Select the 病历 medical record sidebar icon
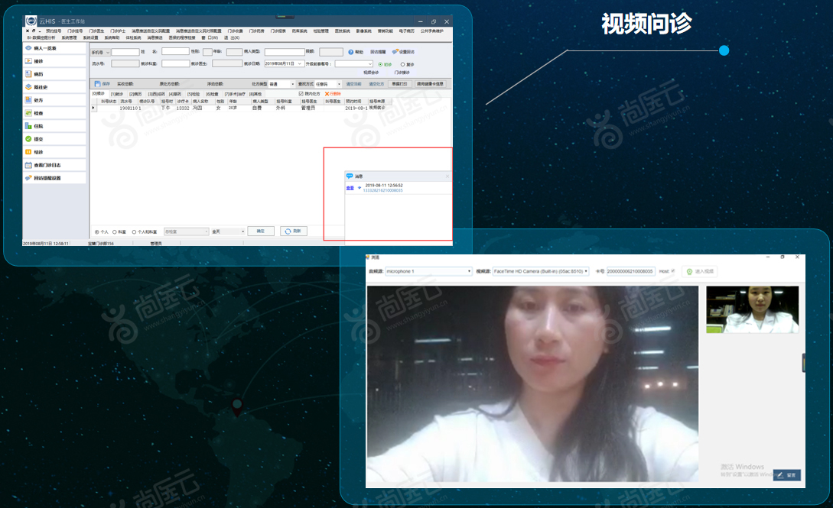The height and width of the screenshot is (508, 833). pos(29,73)
